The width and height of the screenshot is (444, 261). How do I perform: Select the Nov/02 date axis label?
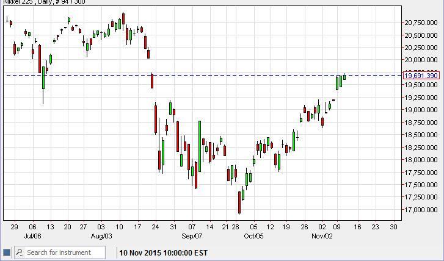pos(321,235)
